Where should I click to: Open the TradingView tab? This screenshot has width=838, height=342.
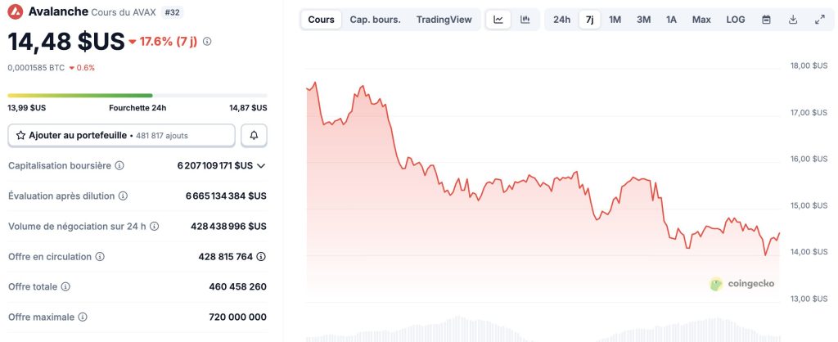click(x=444, y=20)
